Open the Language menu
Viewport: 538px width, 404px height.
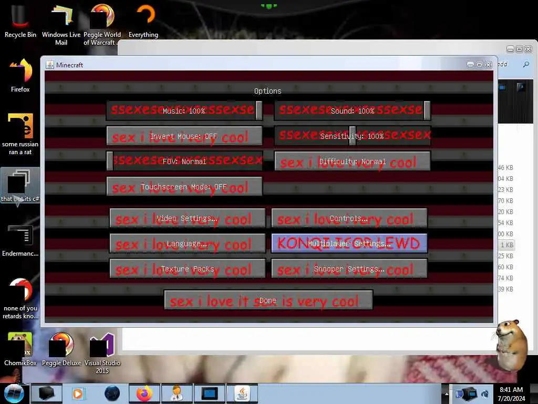[188, 244]
